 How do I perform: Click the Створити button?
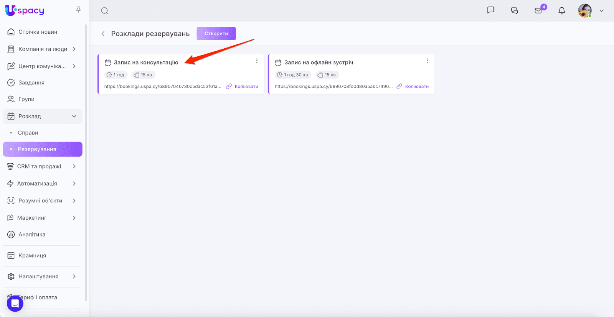tap(216, 33)
